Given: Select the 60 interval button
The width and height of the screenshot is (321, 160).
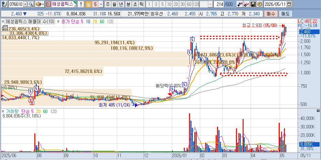Looking at the screenshot, I should tap(189, 4).
